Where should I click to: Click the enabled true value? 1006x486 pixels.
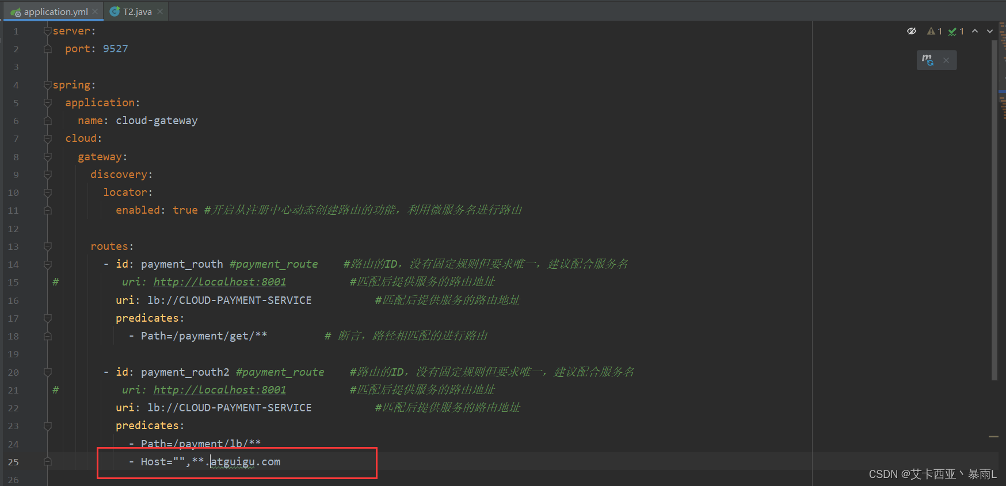coord(185,210)
